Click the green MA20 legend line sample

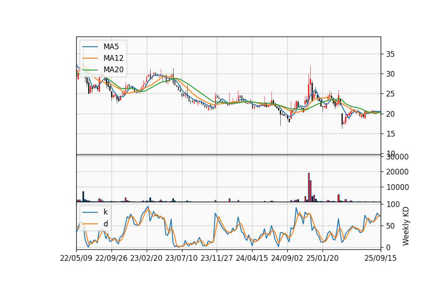pyautogui.click(x=90, y=70)
